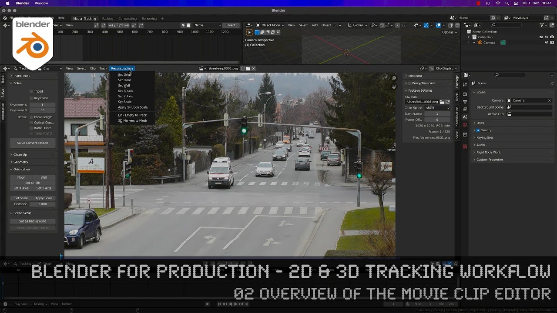Viewport: 557px width, 313px height.
Task: Click the refresh icon to reload footage
Action: point(447,102)
